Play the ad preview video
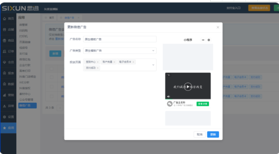 click(188, 86)
